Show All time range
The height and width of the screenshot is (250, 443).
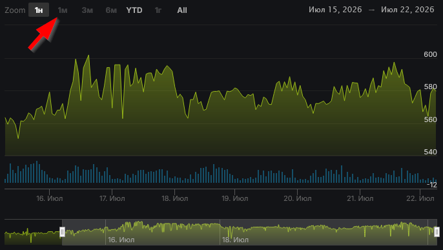tap(182, 10)
